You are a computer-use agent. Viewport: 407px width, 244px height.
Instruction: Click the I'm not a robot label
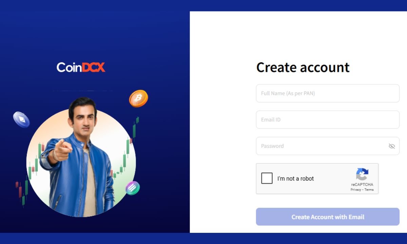pyautogui.click(x=295, y=179)
